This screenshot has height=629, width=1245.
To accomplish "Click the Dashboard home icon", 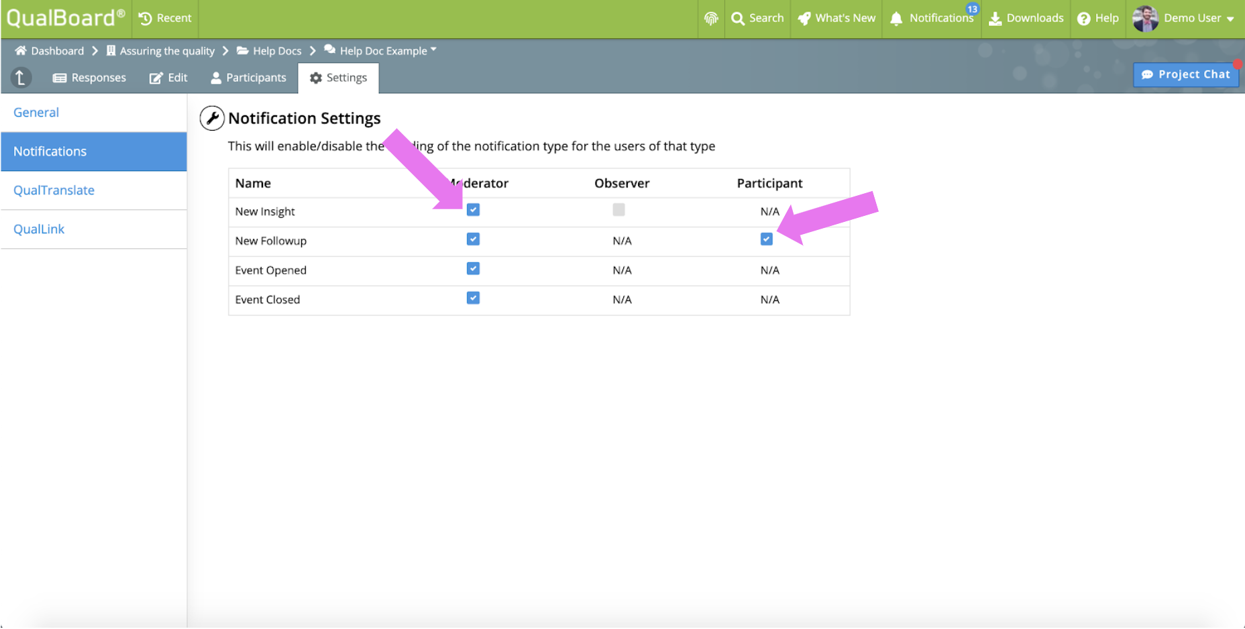I will 21,50.
